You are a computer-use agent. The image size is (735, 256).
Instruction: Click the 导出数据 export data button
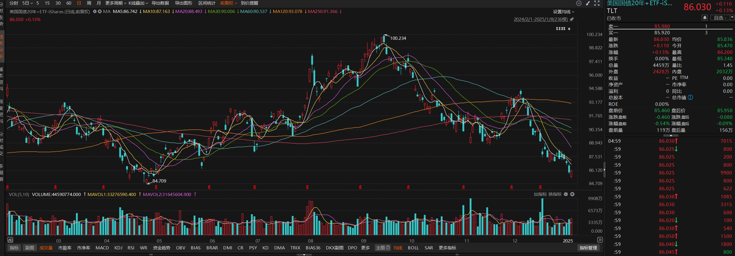click(x=160, y=3)
